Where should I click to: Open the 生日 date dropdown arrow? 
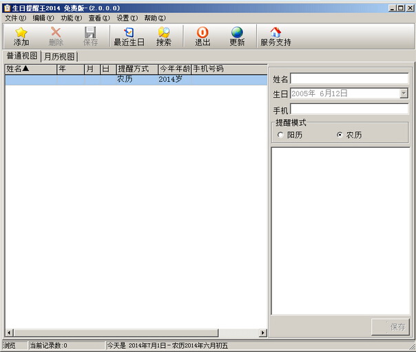click(x=404, y=93)
